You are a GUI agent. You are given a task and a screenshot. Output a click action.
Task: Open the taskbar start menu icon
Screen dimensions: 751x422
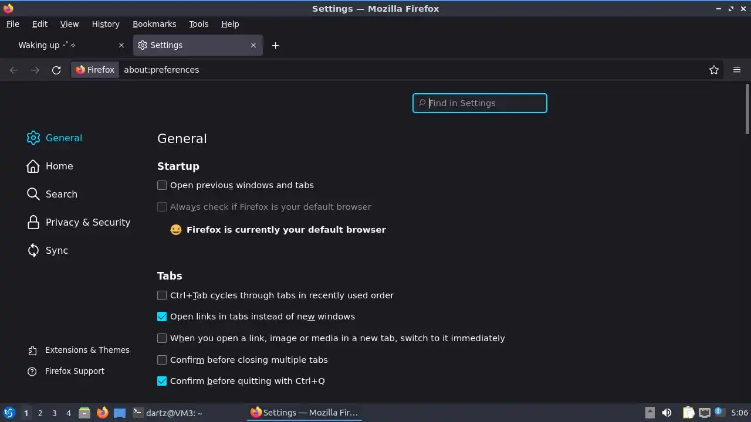coord(9,413)
